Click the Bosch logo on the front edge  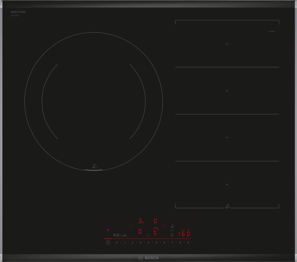point(148,257)
